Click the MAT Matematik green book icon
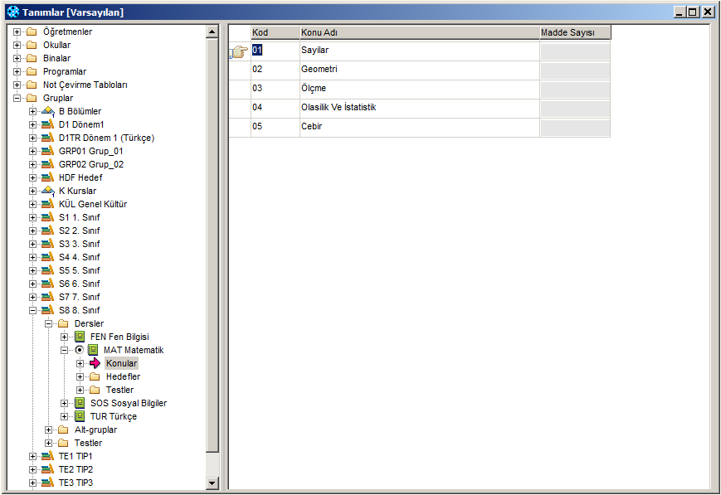 (x=93, y=350)
